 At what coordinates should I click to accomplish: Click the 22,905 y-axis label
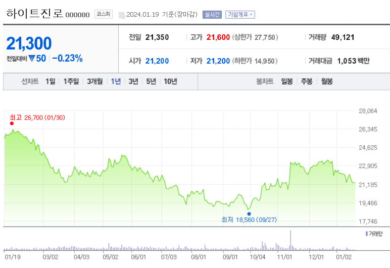click(368, 166)
